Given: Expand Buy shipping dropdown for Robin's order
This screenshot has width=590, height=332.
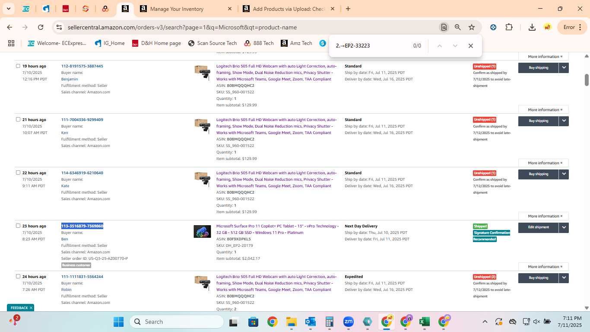Looking at the screenshot, I should click(x=564, y=278).
